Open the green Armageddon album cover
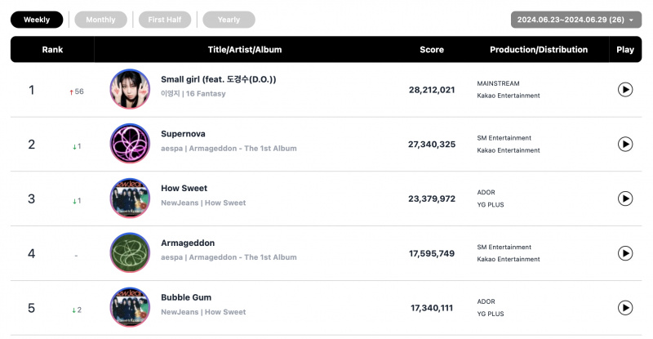This screenshot has width=653, height=339. [130, 252]
